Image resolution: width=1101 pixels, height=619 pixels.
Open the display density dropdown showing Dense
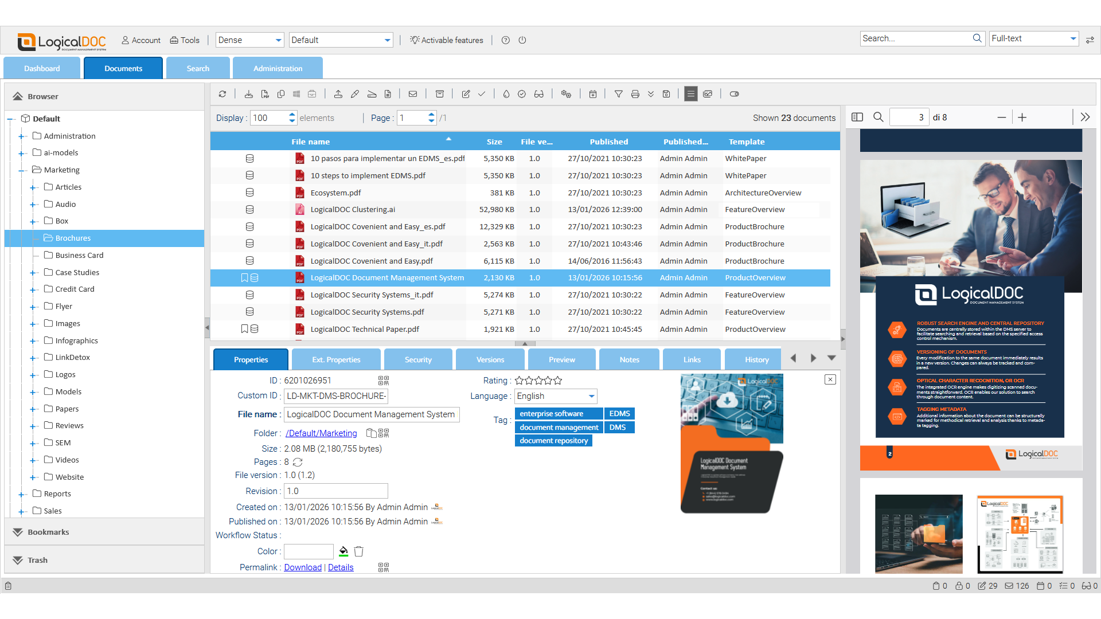point(278,40)
